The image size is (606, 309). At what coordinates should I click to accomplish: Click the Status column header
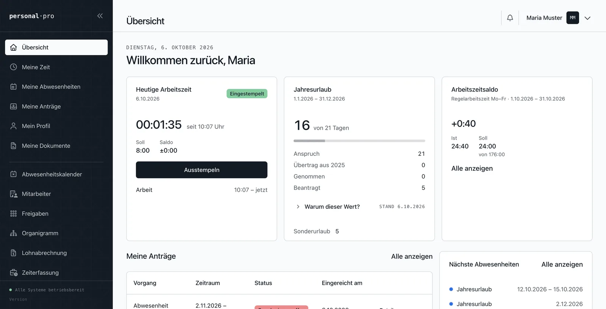(x=263, y=283)
